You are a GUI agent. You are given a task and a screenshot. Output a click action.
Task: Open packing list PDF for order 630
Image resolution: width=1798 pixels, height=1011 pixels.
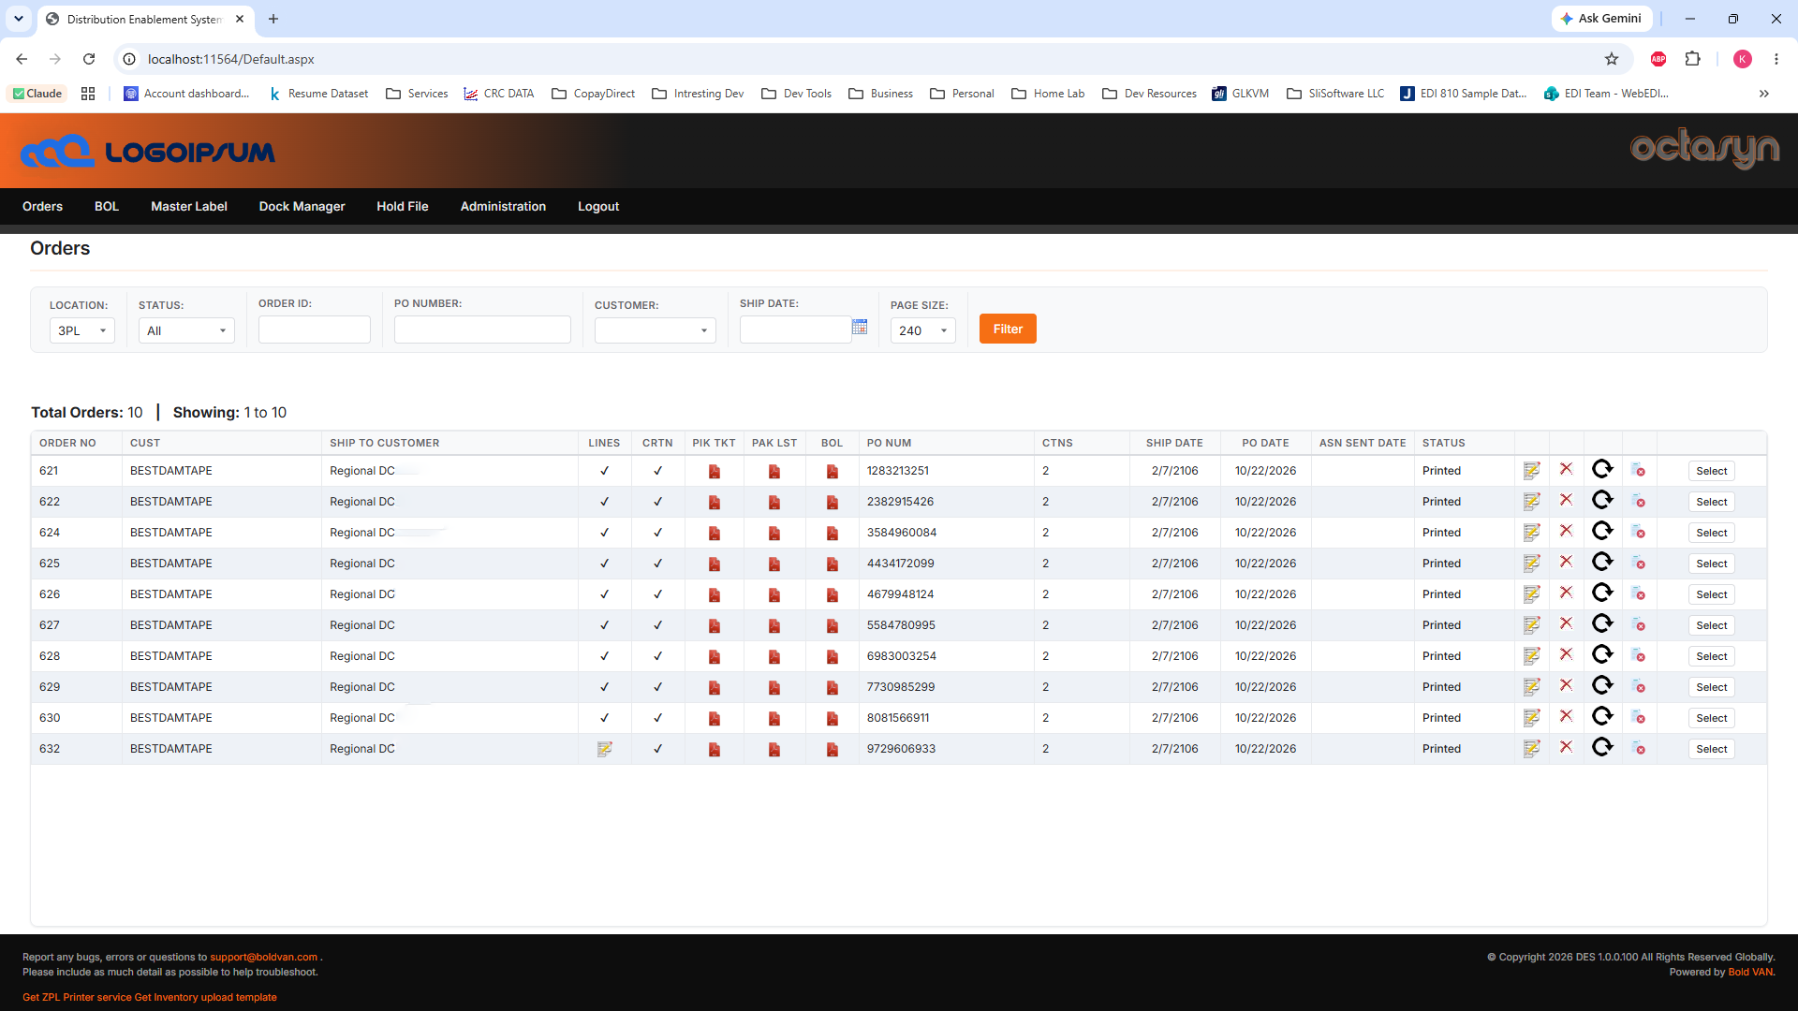point(774,718)
